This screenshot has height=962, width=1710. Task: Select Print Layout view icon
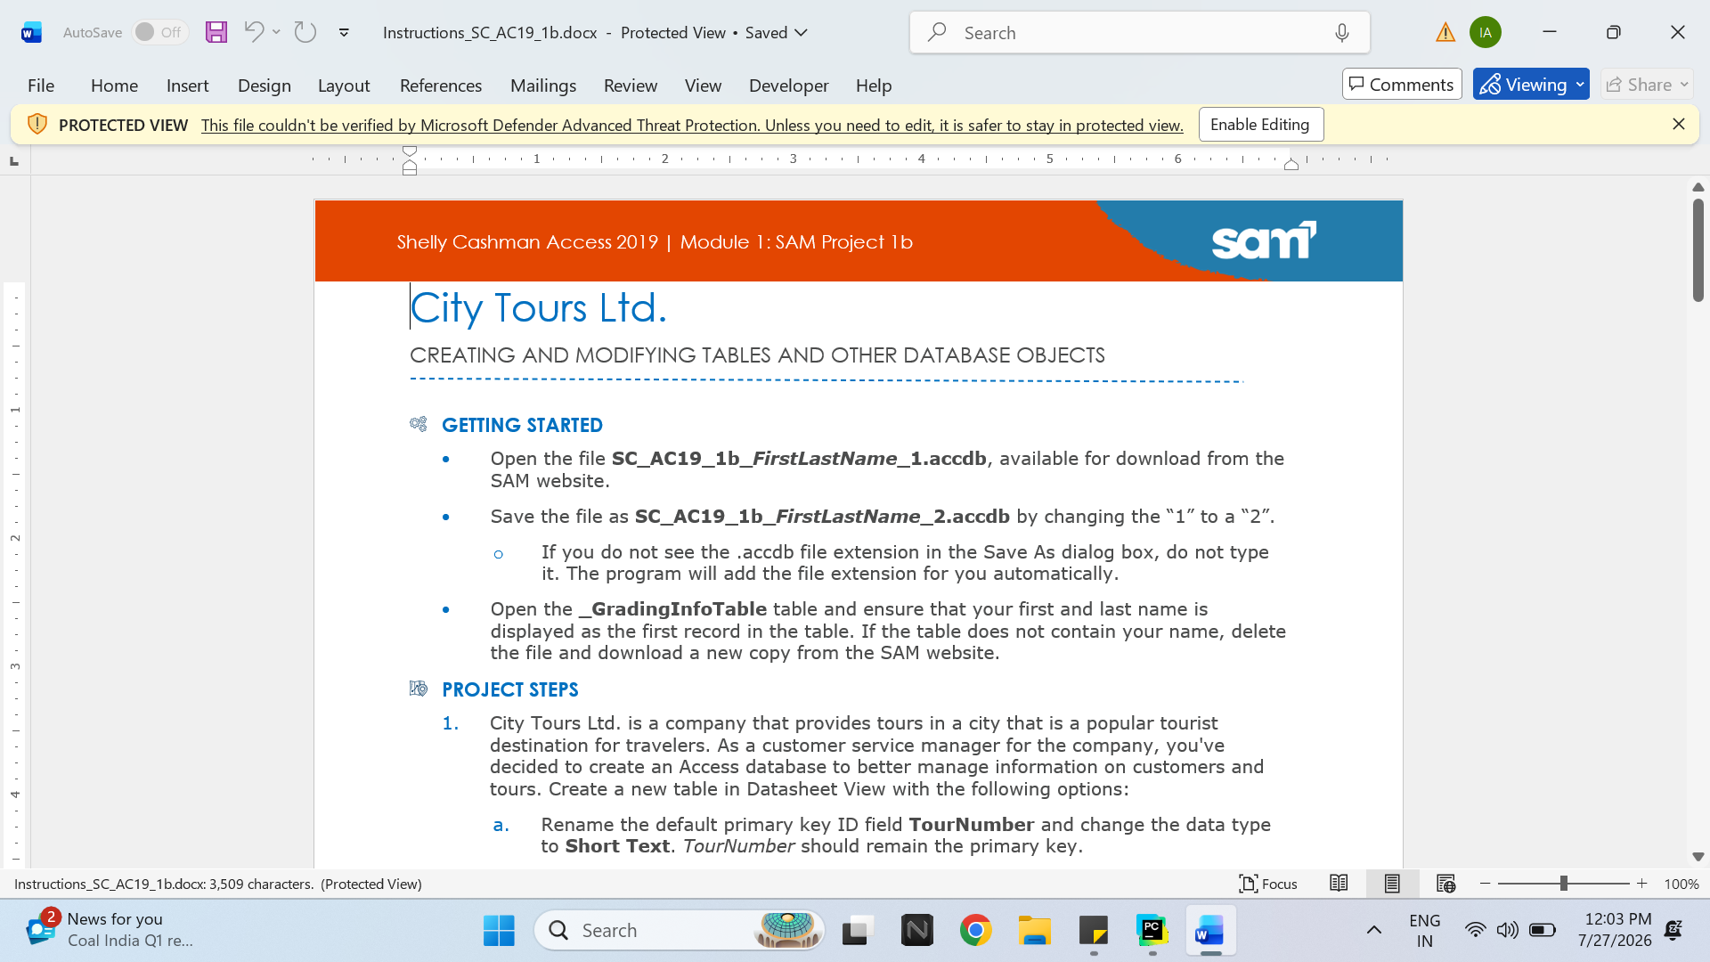point(1392,884)
